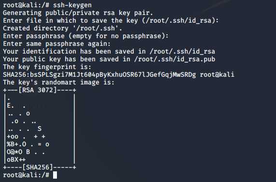Viewport: 276px width, 182px height.
Task: Click the '/root/.ssh/id_rsa.pub' path text
Action: pos(175,59)
